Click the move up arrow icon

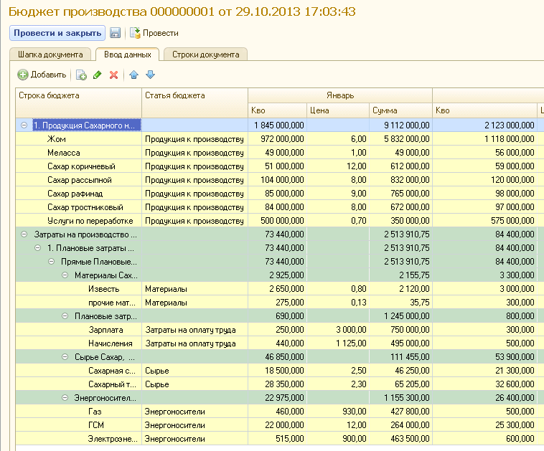(x=133, y=75)
